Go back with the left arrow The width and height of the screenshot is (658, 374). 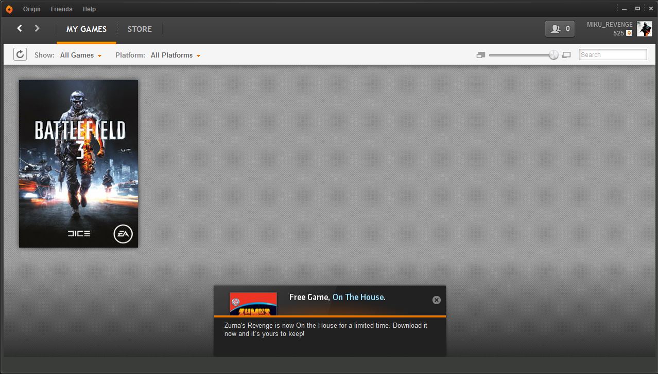point(20,28)
